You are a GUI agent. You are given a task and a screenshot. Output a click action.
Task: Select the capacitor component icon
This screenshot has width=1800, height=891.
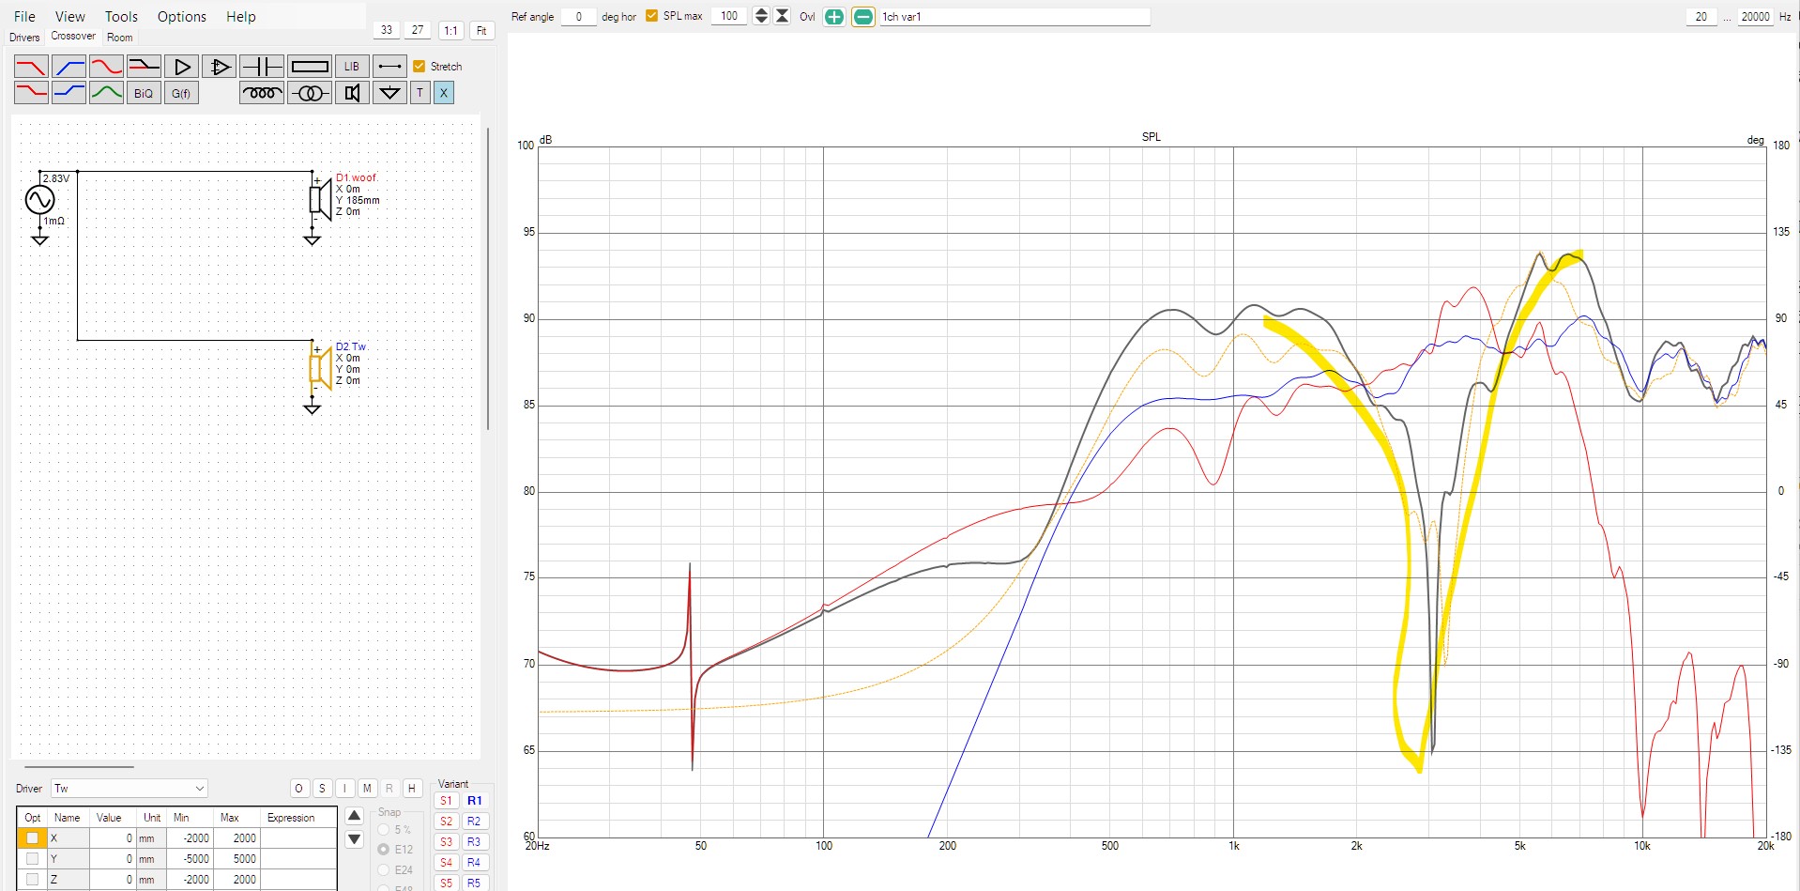[261, 67]
